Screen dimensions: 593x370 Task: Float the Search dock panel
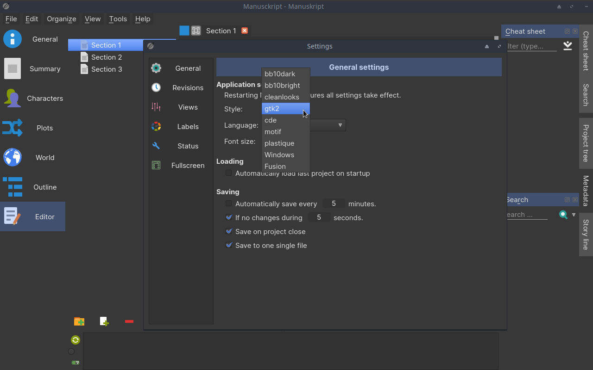click(567, 200)
